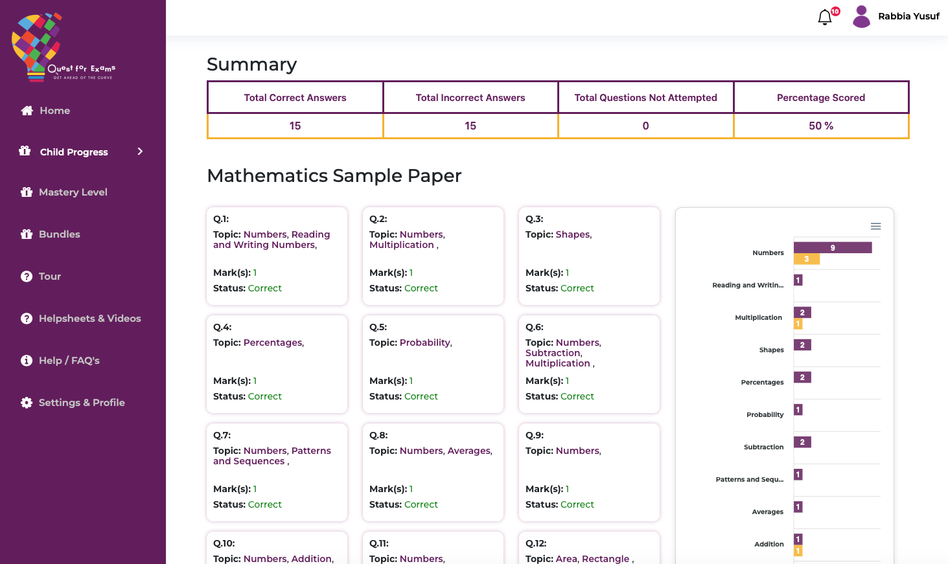Click the Q.6 question card
Image resolution: width=948 pixels, height=564 pixels.
pyautogui.click(x=589, y=364)
